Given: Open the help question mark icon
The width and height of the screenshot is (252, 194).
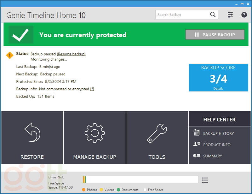Looking at the screenshot, I should (x=244, y=15).
